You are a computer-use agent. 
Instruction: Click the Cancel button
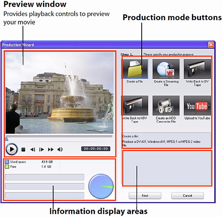(x=187, y=196)
